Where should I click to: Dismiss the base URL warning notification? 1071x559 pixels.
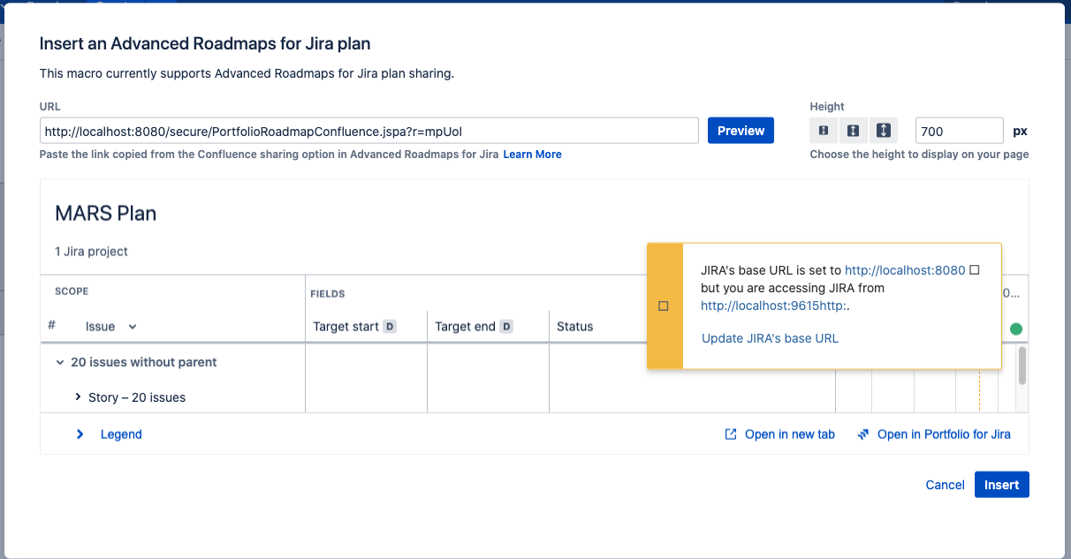click(x=975, y=270)
